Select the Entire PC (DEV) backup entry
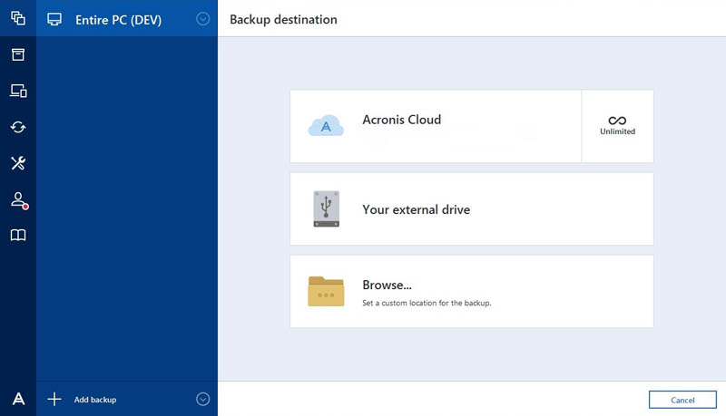Viewport: 726px width, 416px height. pyautogui.click(x=127, y=18)
